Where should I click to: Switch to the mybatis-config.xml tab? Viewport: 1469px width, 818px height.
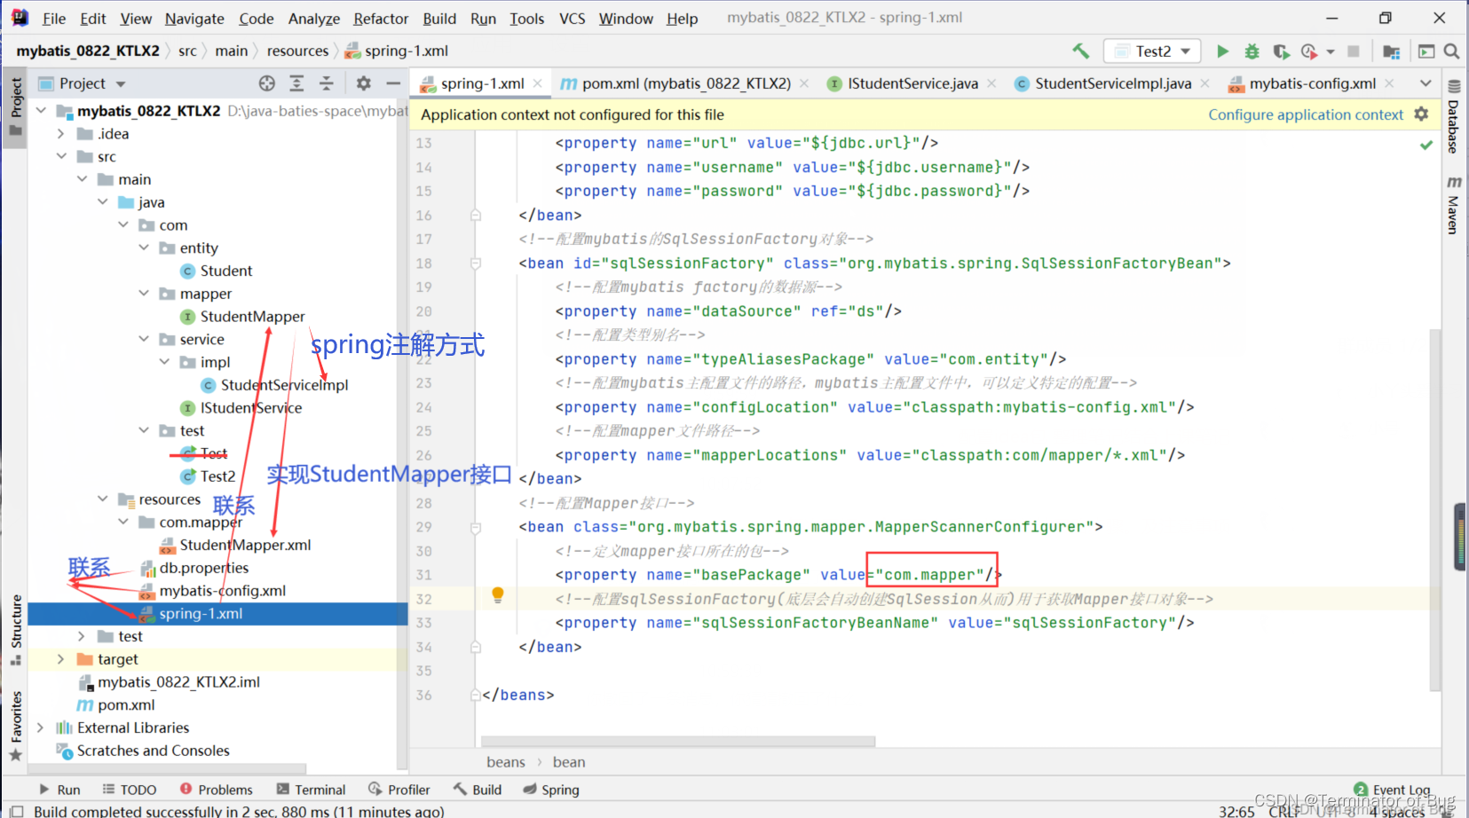click(1313, 83)
